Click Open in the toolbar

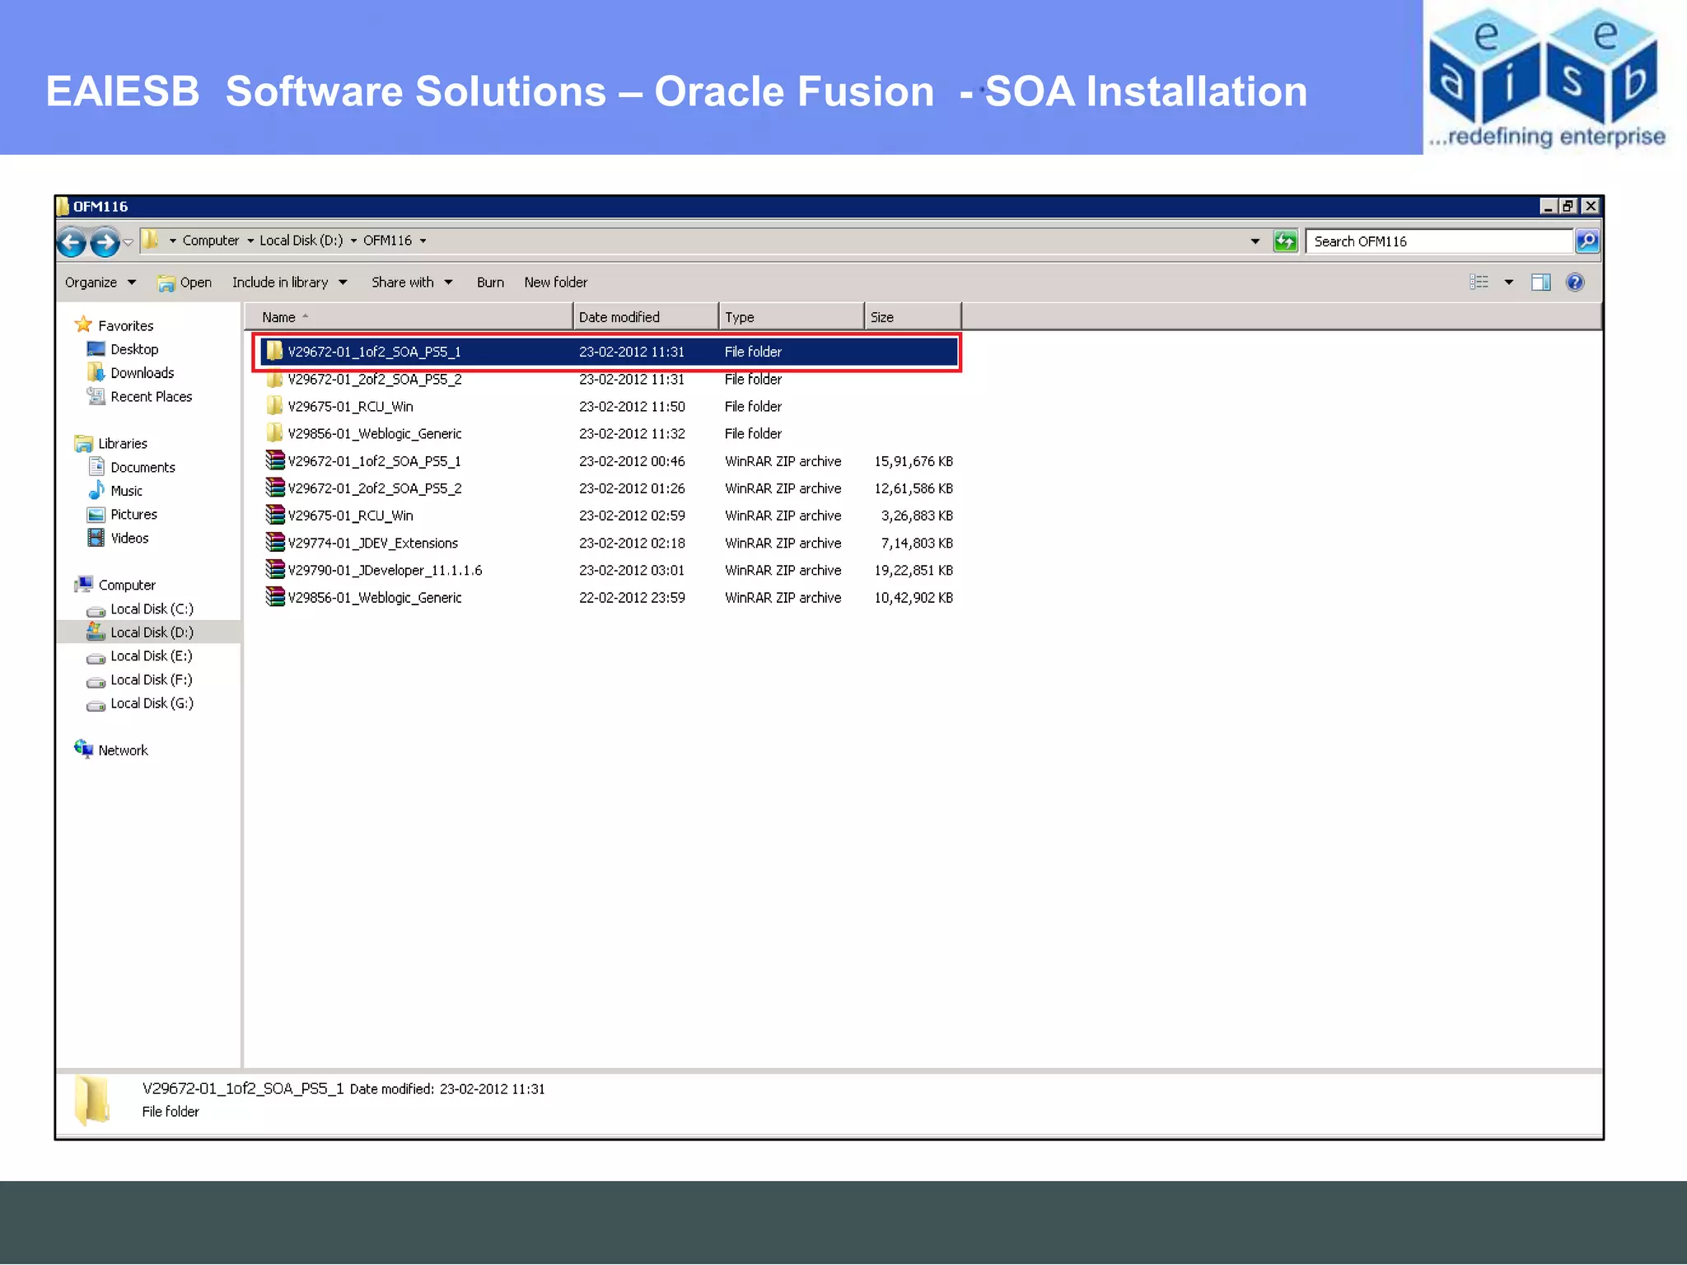tap(185, 282)
